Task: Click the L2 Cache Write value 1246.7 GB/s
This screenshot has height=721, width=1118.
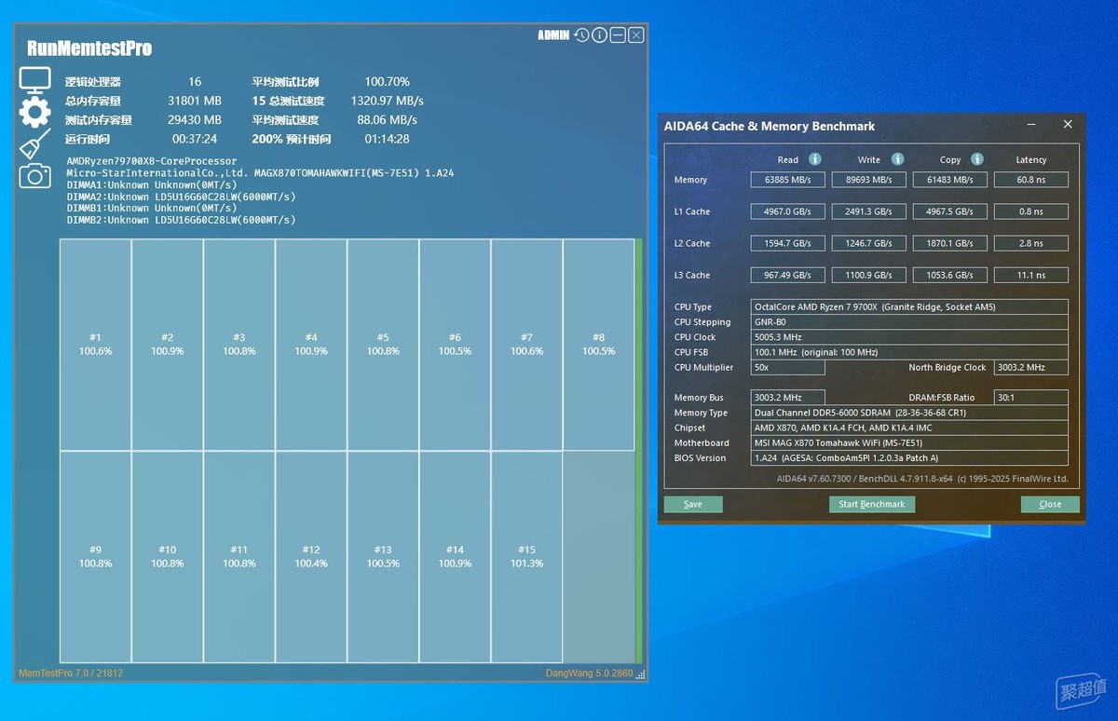Action: [869, 243]
